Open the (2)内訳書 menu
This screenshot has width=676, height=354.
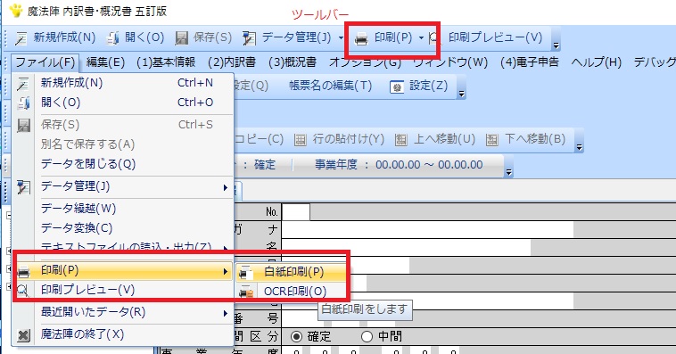click(x=232, y=62)
